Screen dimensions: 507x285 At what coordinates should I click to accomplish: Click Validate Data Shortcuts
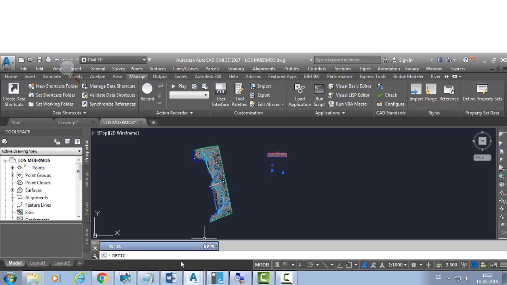click(108, 95)
